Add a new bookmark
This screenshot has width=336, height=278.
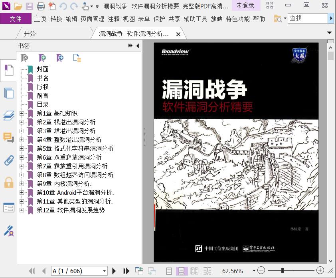pos(42,58)
